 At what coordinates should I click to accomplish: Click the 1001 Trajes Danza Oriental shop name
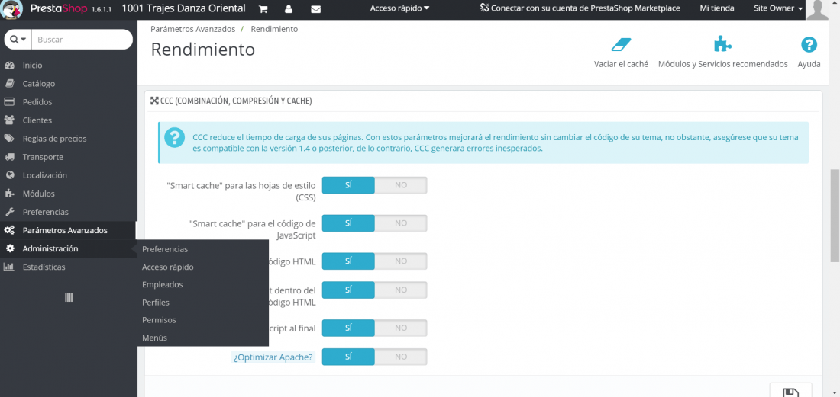184,8
